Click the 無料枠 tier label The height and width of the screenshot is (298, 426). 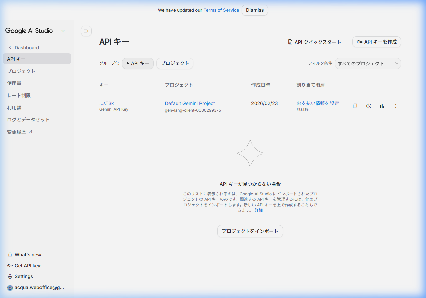(303, 110)
